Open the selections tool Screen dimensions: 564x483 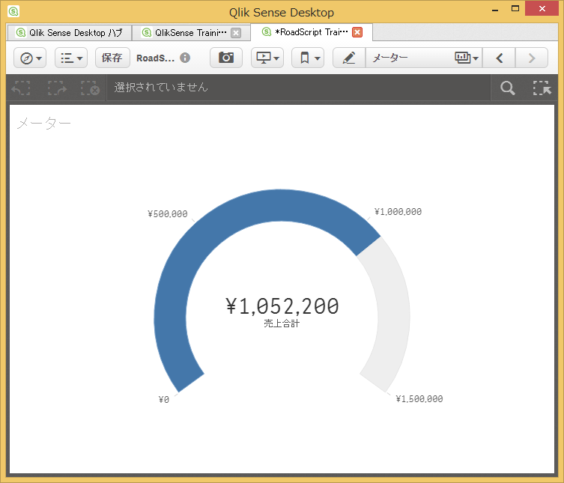pos(541,88)
